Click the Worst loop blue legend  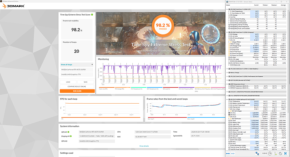pos(206,118)
